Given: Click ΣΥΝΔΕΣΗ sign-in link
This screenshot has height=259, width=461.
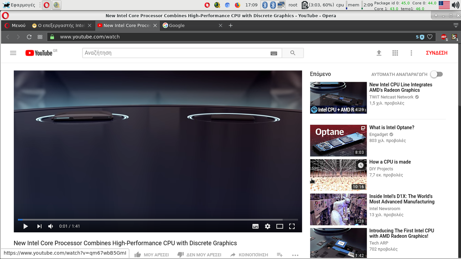Looking at the screenshot, I should [x=437, y=53].
